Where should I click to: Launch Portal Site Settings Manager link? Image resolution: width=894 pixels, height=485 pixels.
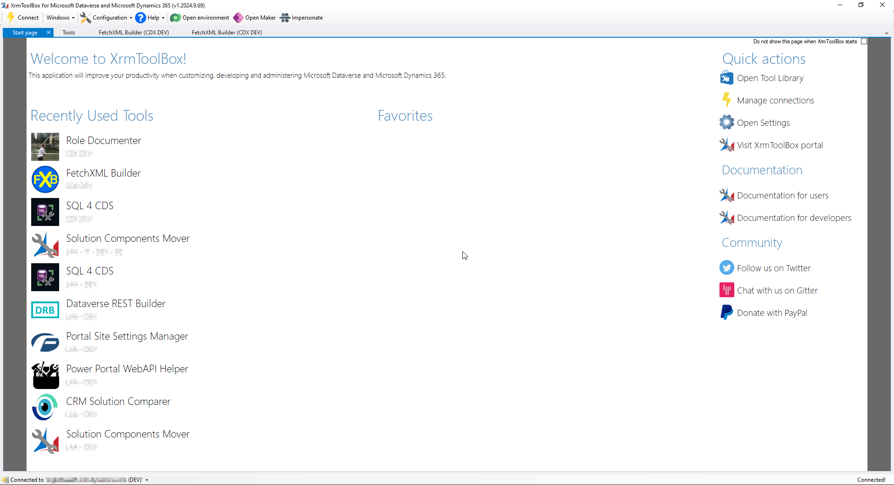[x=127, y=336]
